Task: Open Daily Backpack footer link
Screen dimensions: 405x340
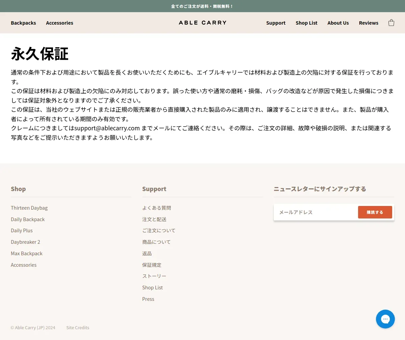Action: [28, 219]
